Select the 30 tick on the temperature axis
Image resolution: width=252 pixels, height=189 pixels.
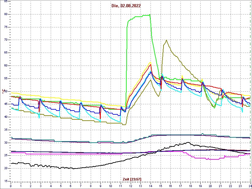tap(5, 143)
